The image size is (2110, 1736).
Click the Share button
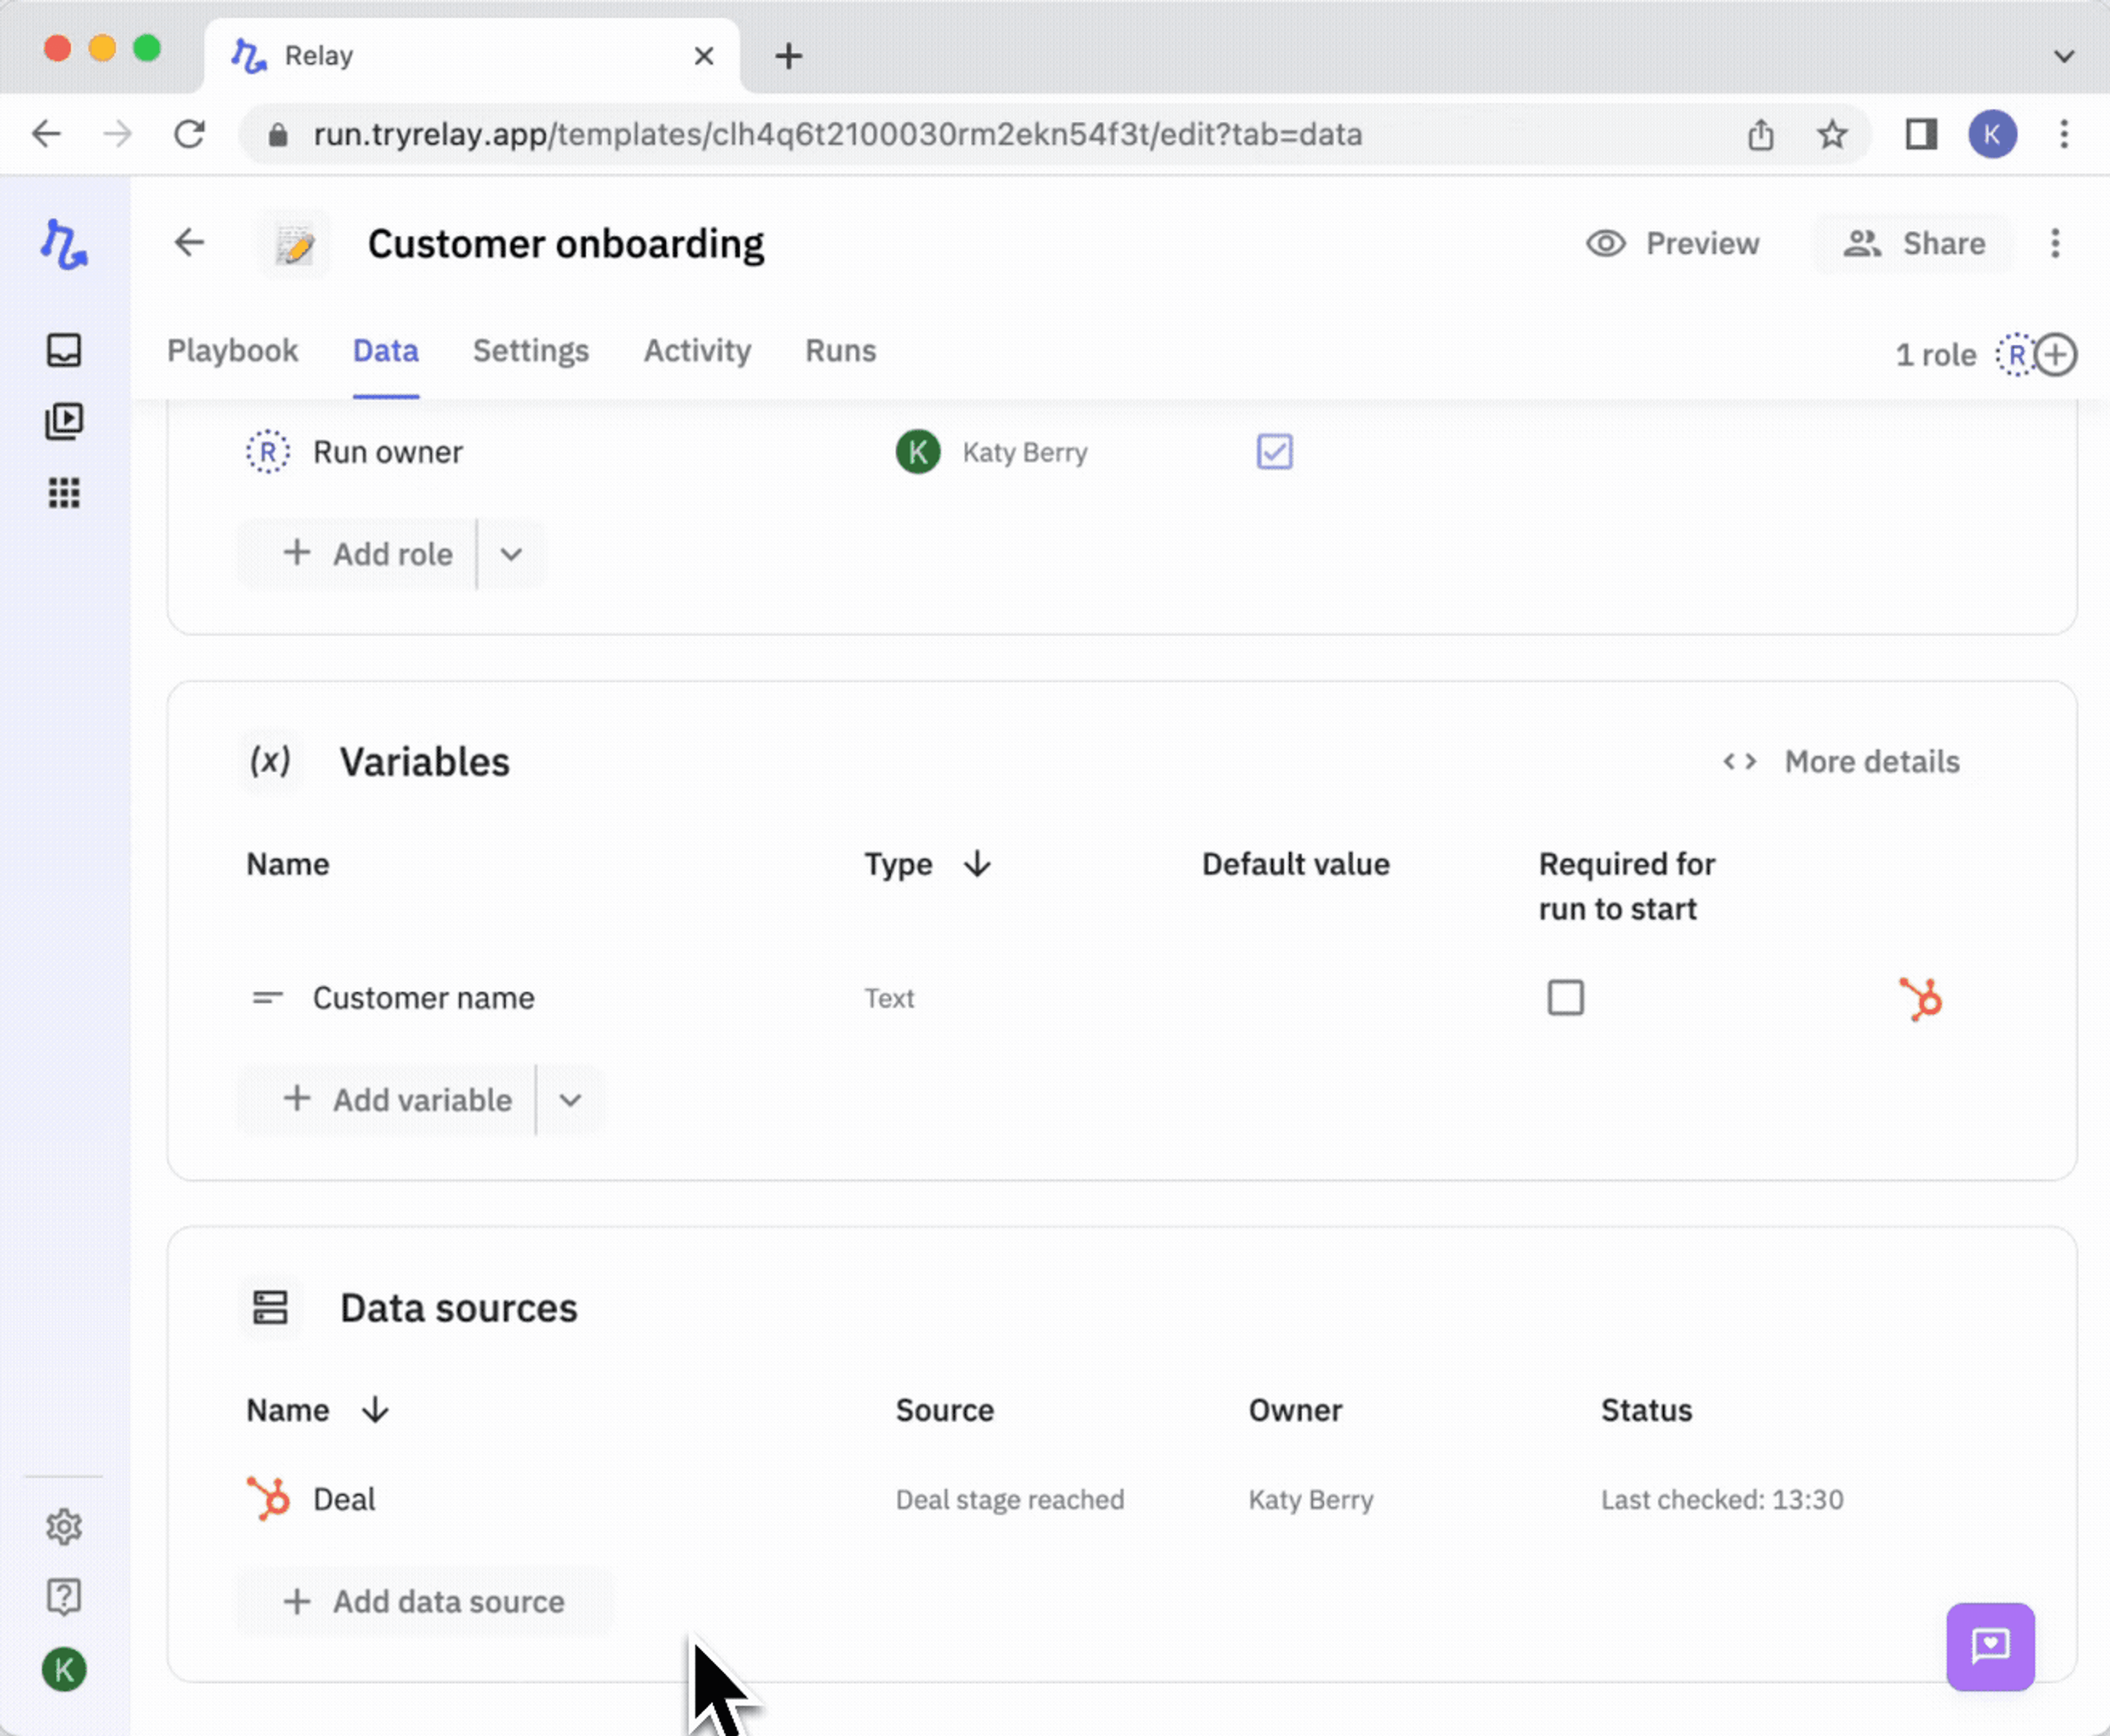pyautogui.click(x=1914, y=244)
